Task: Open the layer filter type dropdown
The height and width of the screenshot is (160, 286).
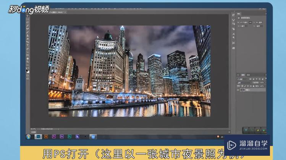Action: [242, 79]
